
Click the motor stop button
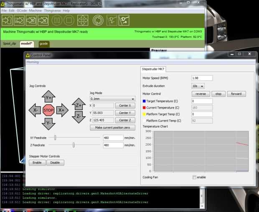[x=218, y=94]
